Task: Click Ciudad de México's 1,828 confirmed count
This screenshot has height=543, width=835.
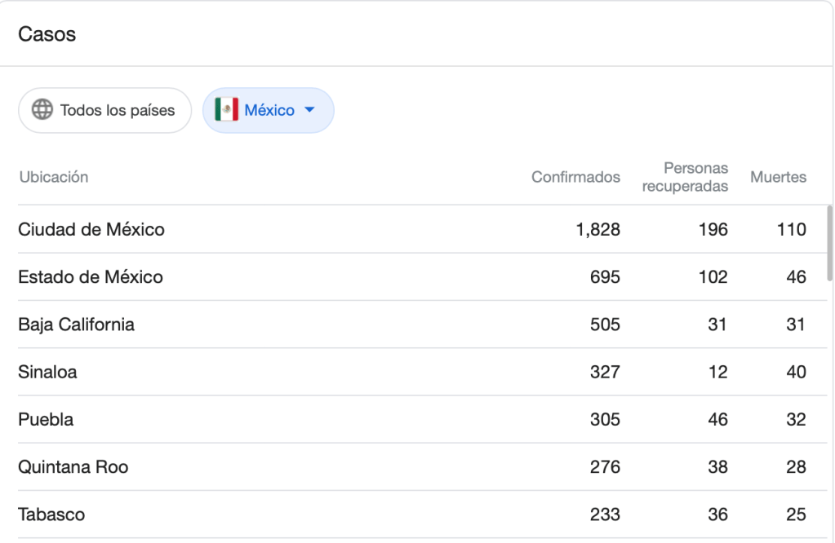Action: [597, 230]
